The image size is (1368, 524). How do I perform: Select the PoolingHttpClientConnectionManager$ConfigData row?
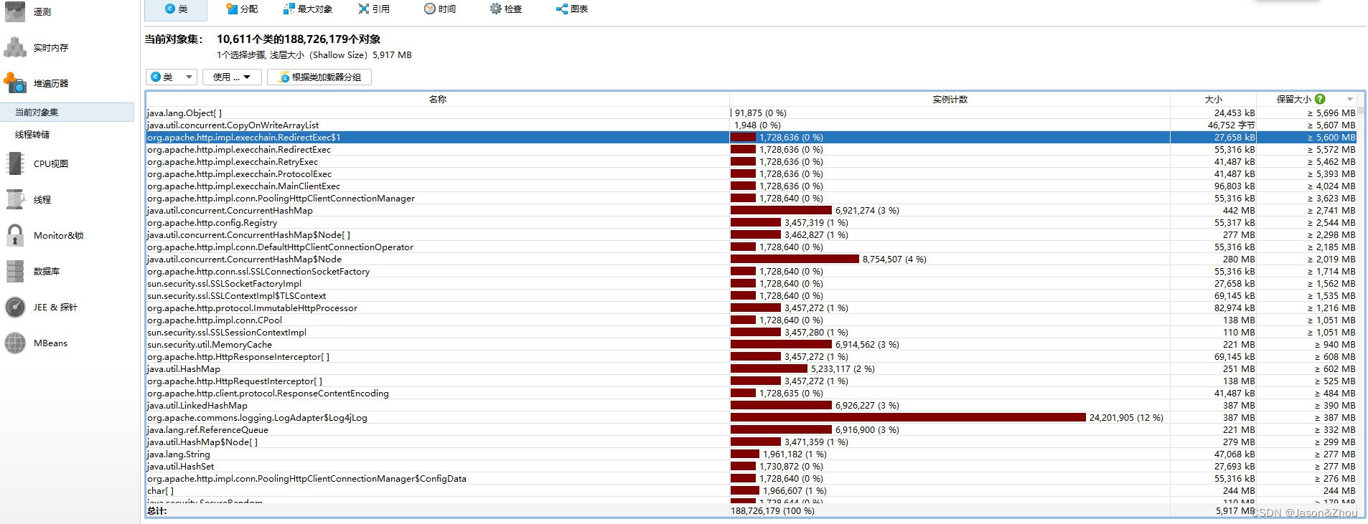[751, 478]
